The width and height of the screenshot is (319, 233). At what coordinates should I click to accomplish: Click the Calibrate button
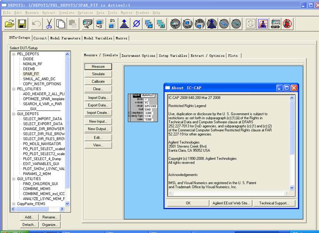98,82
